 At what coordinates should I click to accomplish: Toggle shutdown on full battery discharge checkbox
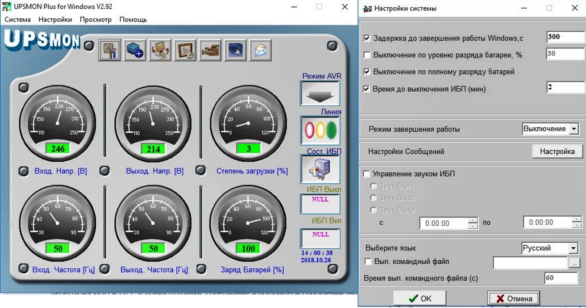tap(367, 72)
